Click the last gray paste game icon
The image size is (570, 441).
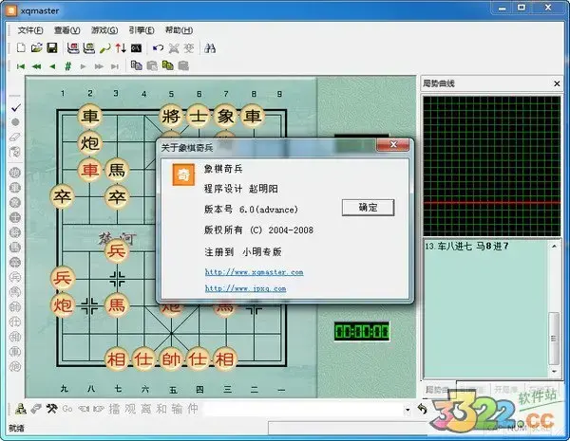[x=183, y=65]
